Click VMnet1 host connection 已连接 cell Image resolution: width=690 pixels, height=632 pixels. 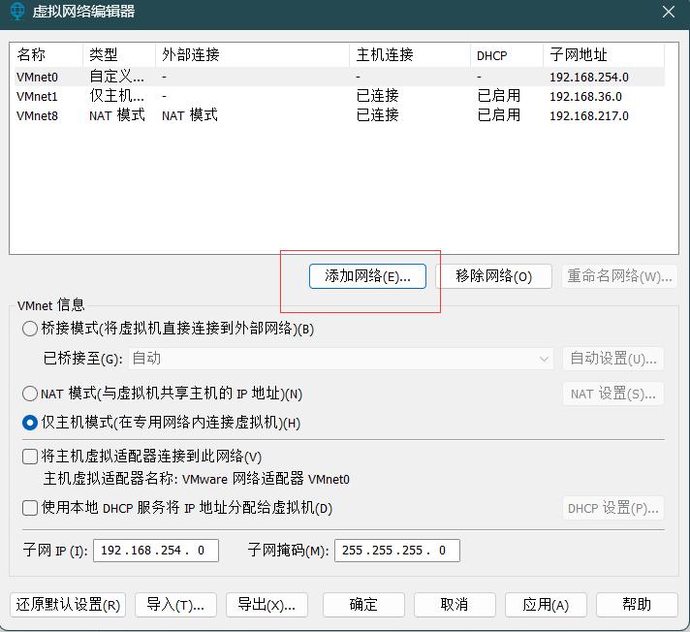[378, 96]
